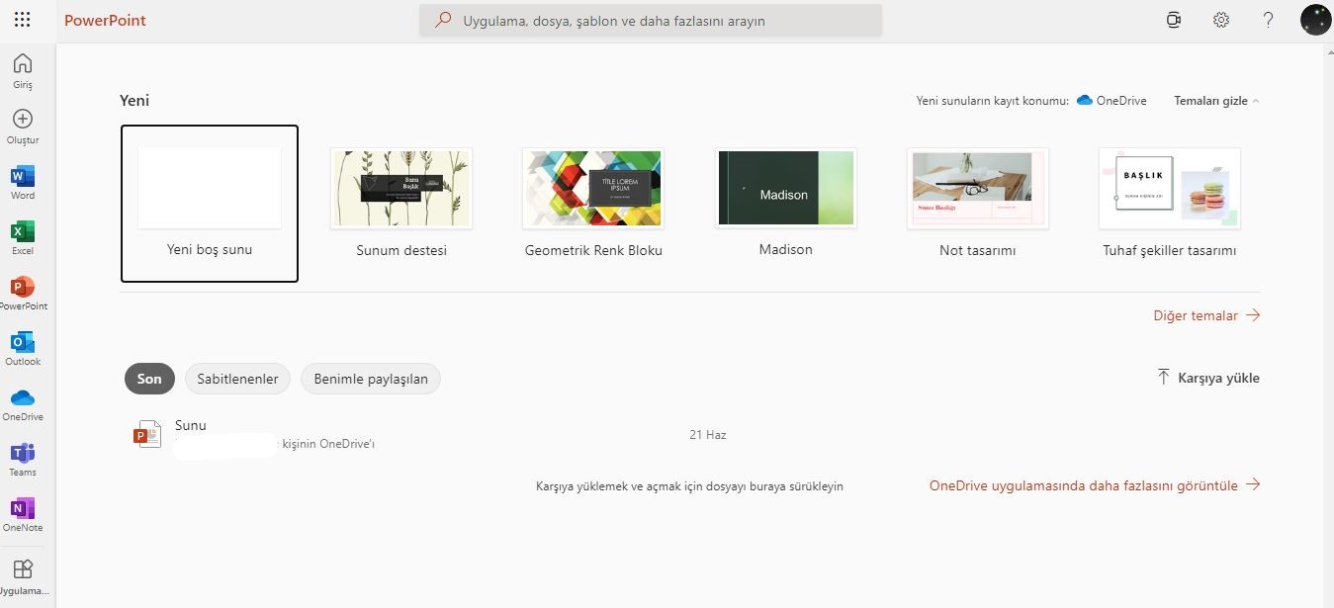Open Outlook from the sidebar
This screenshot has height=608, width=1334.
click(22, 342)
